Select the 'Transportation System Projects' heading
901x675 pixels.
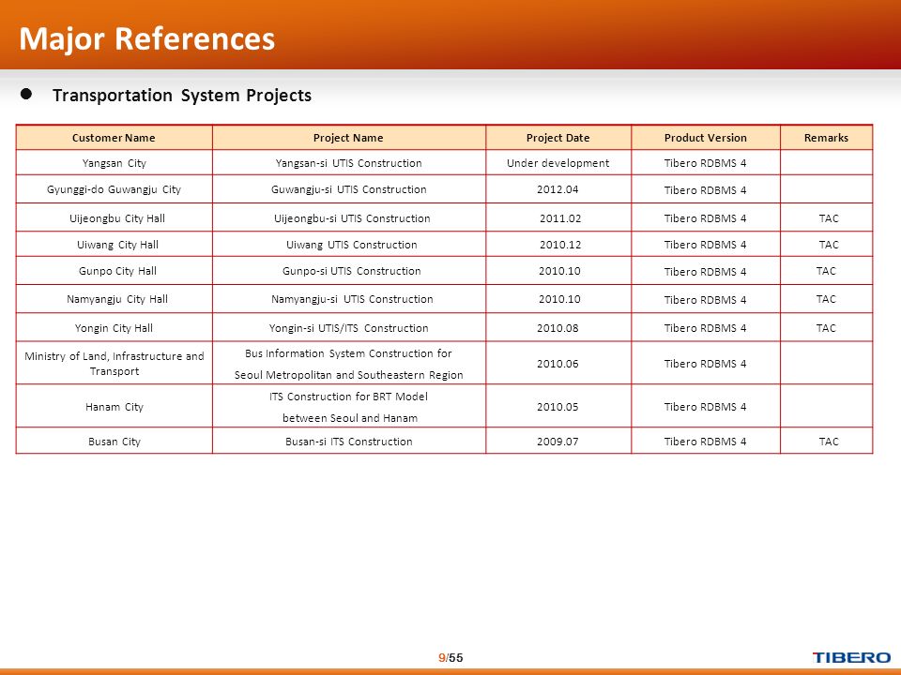pyautogui.click(x=181, y=96)
